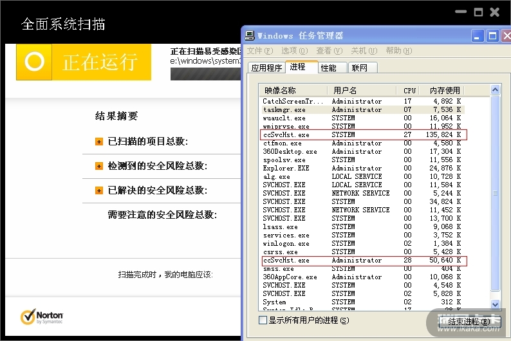Viewport: 511px width, 341px height.
Task: Expand 已扫描的项目总数 plus icon
Action: pos(98,142)
